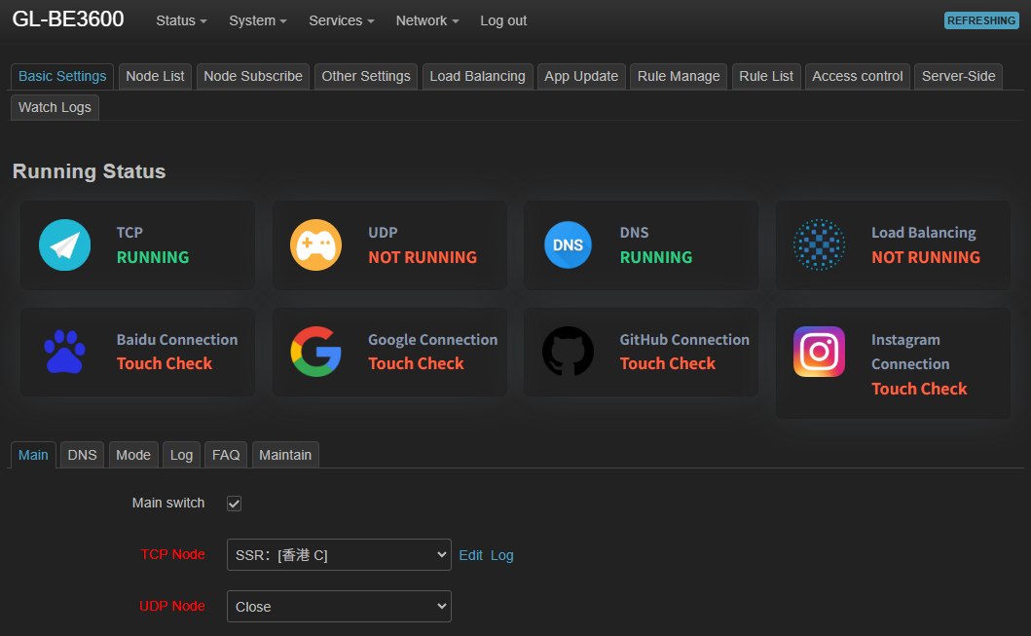Open the TCP Node dropdown
Screen dimensions: 1031x636
pyautogui.click(x=339, y=555)
